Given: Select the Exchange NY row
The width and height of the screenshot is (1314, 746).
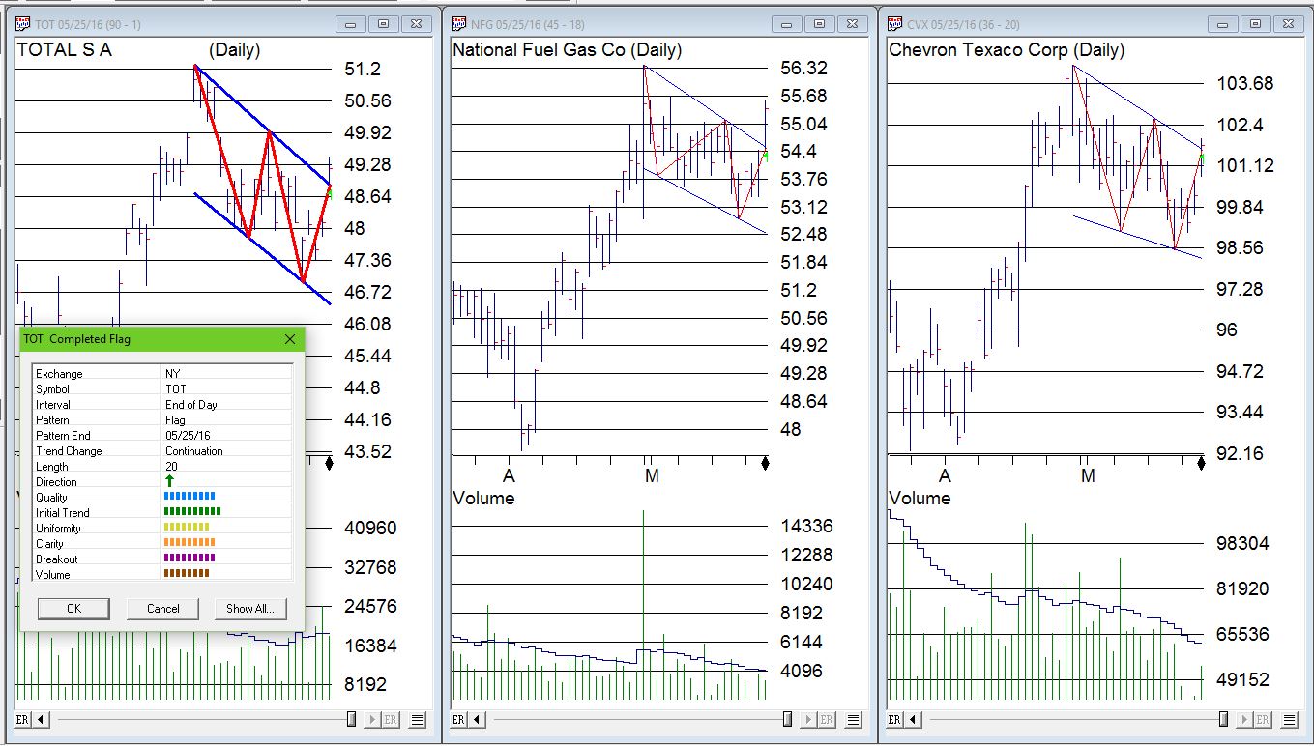Looking at the screenshot, I should point(162,374).
